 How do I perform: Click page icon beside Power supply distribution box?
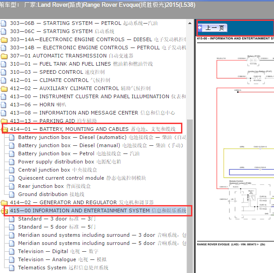tap(12, 162)
